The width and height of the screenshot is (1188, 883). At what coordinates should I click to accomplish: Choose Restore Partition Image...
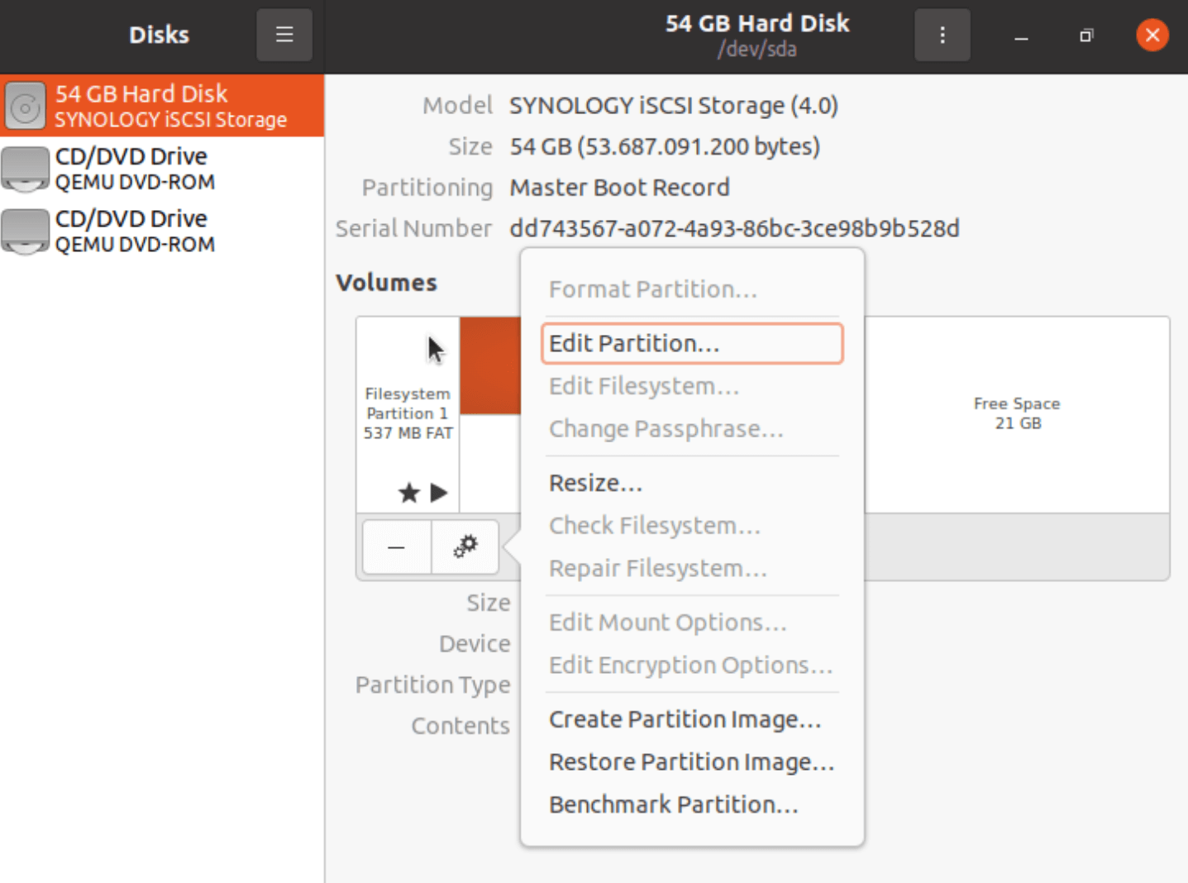[x=692, y=762]
